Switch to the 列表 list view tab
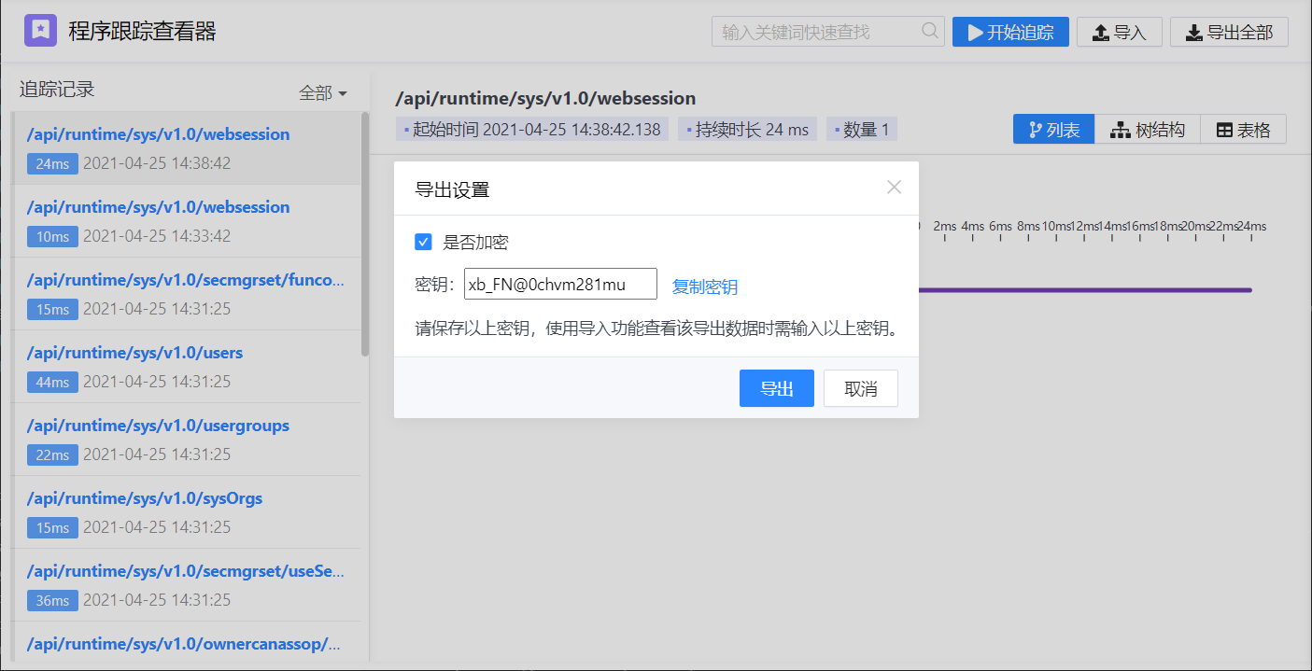1312x671 pixels. click(1054, 130)
